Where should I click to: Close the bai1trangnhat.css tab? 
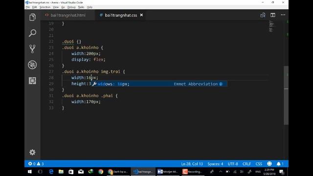[141, 15]
